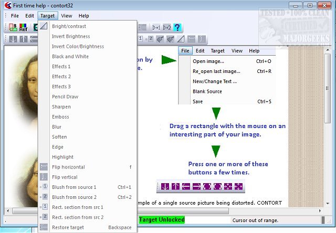Click vertical scrollbar down arrow
The image size is (336, 233).
click(x=328, y=203)
